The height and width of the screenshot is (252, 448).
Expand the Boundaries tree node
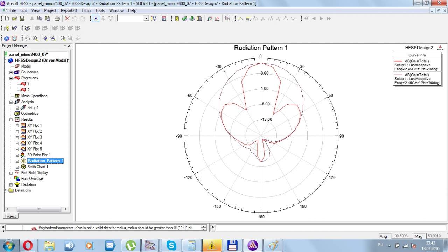coord(11,72)
